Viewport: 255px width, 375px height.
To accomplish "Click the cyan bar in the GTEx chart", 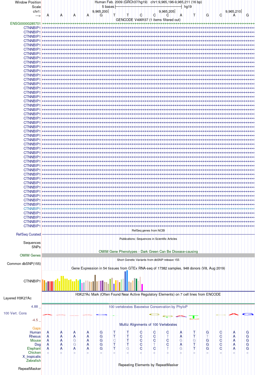I will click(80, 285).
